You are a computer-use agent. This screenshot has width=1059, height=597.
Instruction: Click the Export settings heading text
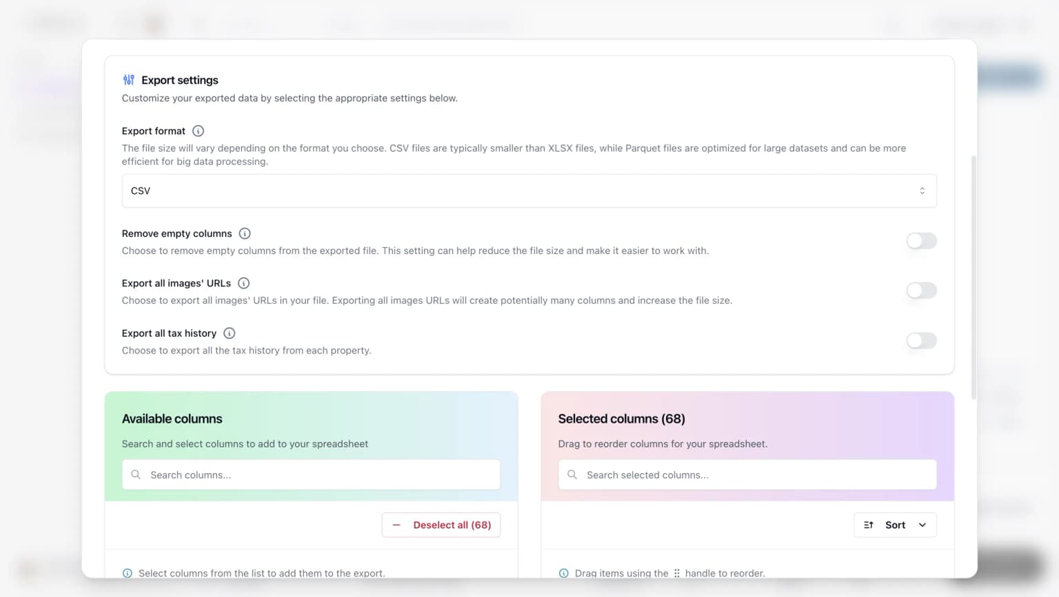(180, 80)
